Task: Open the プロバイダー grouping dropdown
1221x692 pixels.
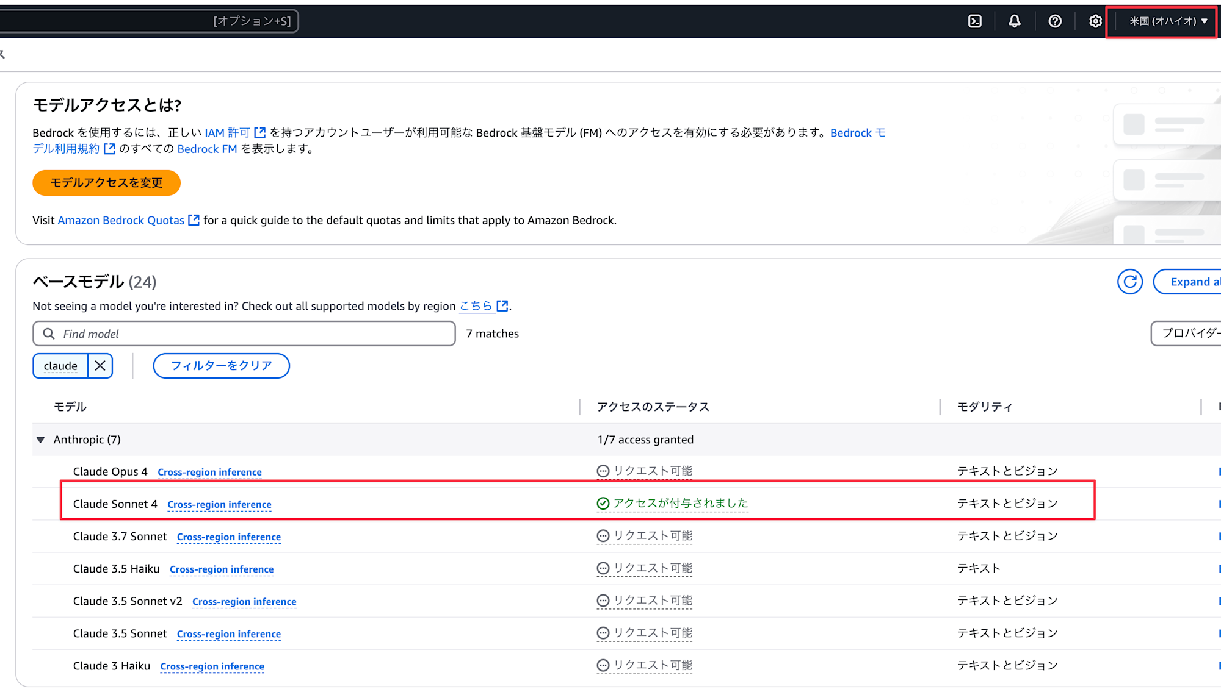Action: point(1186,334)
